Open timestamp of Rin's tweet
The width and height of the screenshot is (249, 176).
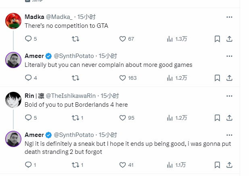tap(110, 96)
